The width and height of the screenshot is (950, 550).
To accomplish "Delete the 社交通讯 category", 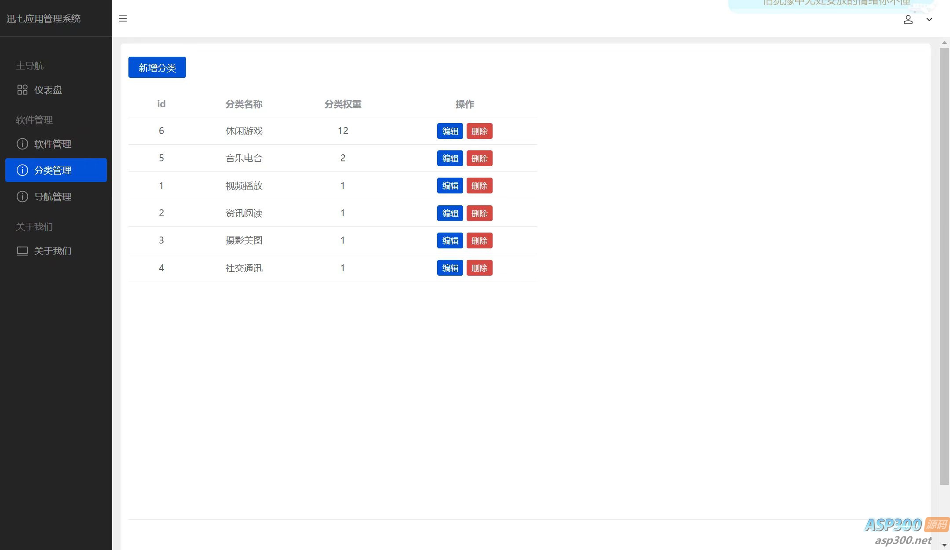I will pyautogui.click(x=479, y=268).
